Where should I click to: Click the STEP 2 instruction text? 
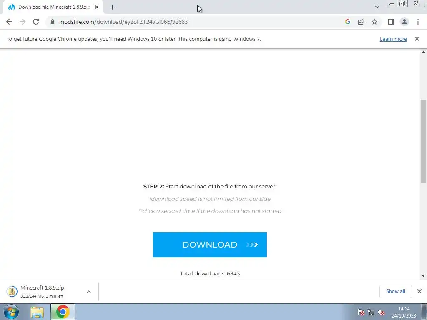210,186
